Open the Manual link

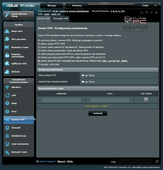point(61,161)
